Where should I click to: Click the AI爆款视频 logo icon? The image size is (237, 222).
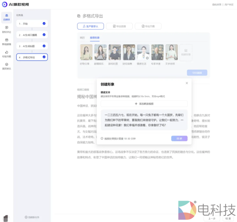click(4, 4)
